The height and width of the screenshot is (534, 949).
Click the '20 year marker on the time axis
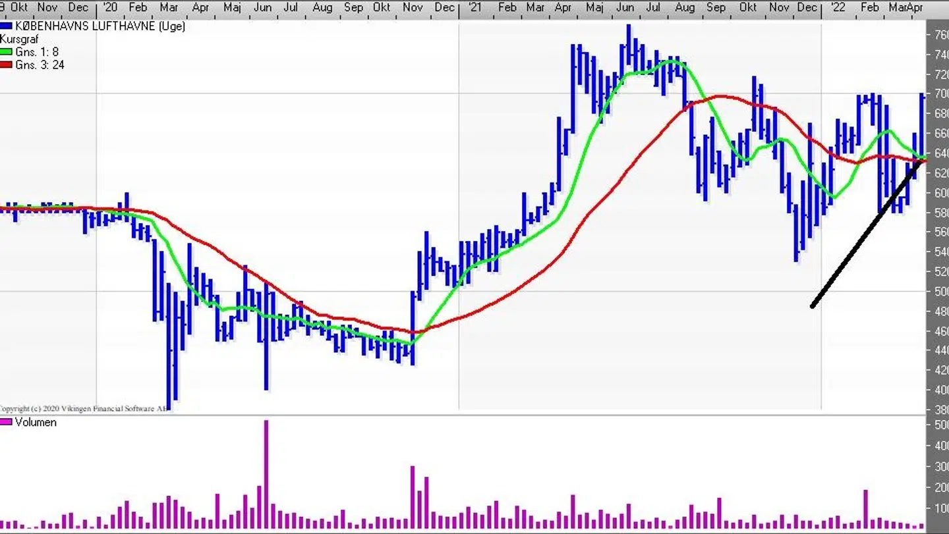tap(110, 7)
